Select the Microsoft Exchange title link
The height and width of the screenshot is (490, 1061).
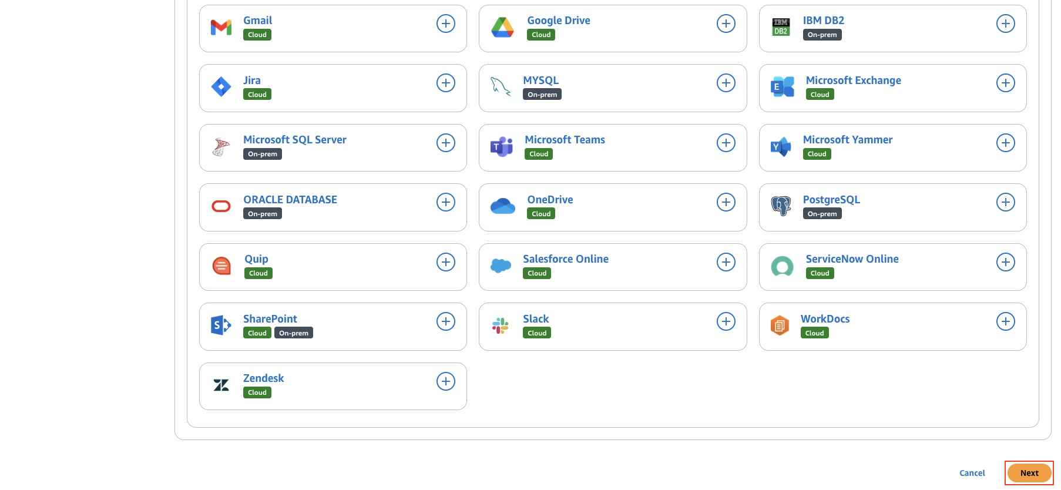[854, 80]
